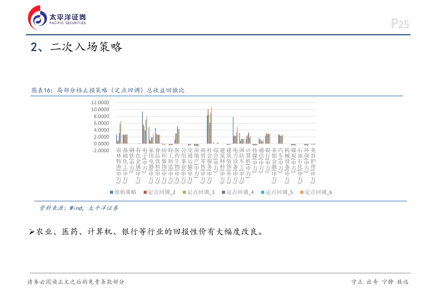Click y-axis value 4.0000
The image size is (440, 295).
pyautogui.click(x=101, y=130)
